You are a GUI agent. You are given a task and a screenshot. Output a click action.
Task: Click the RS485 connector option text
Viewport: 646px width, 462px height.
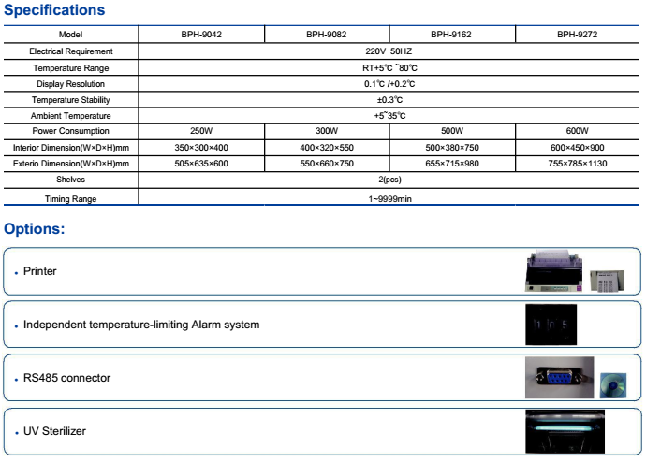[x=66, y=378]
